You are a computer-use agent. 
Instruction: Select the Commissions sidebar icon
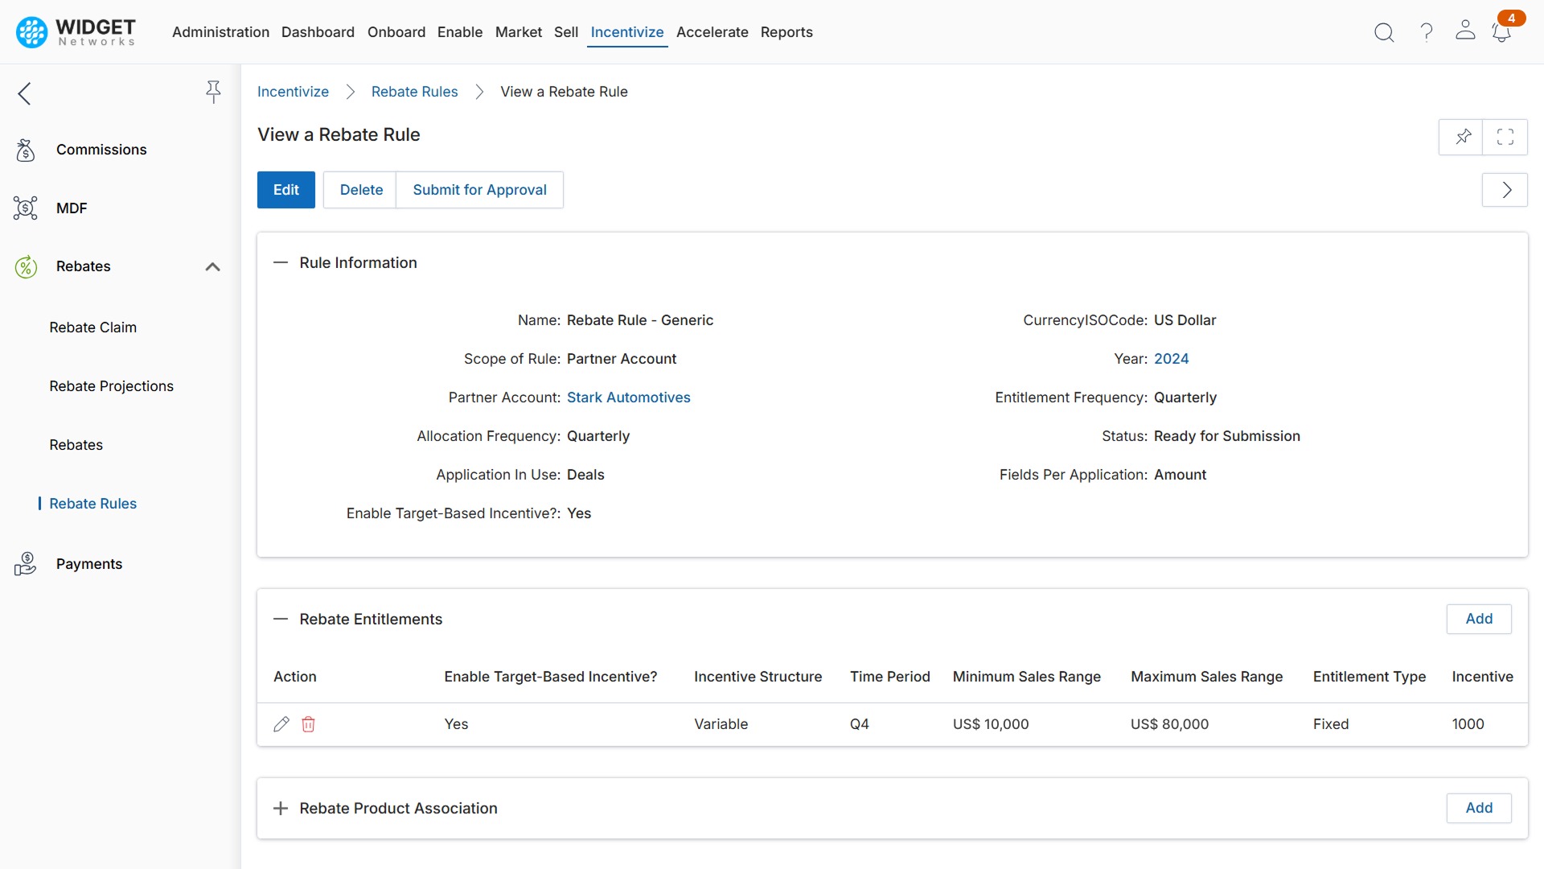25,150
